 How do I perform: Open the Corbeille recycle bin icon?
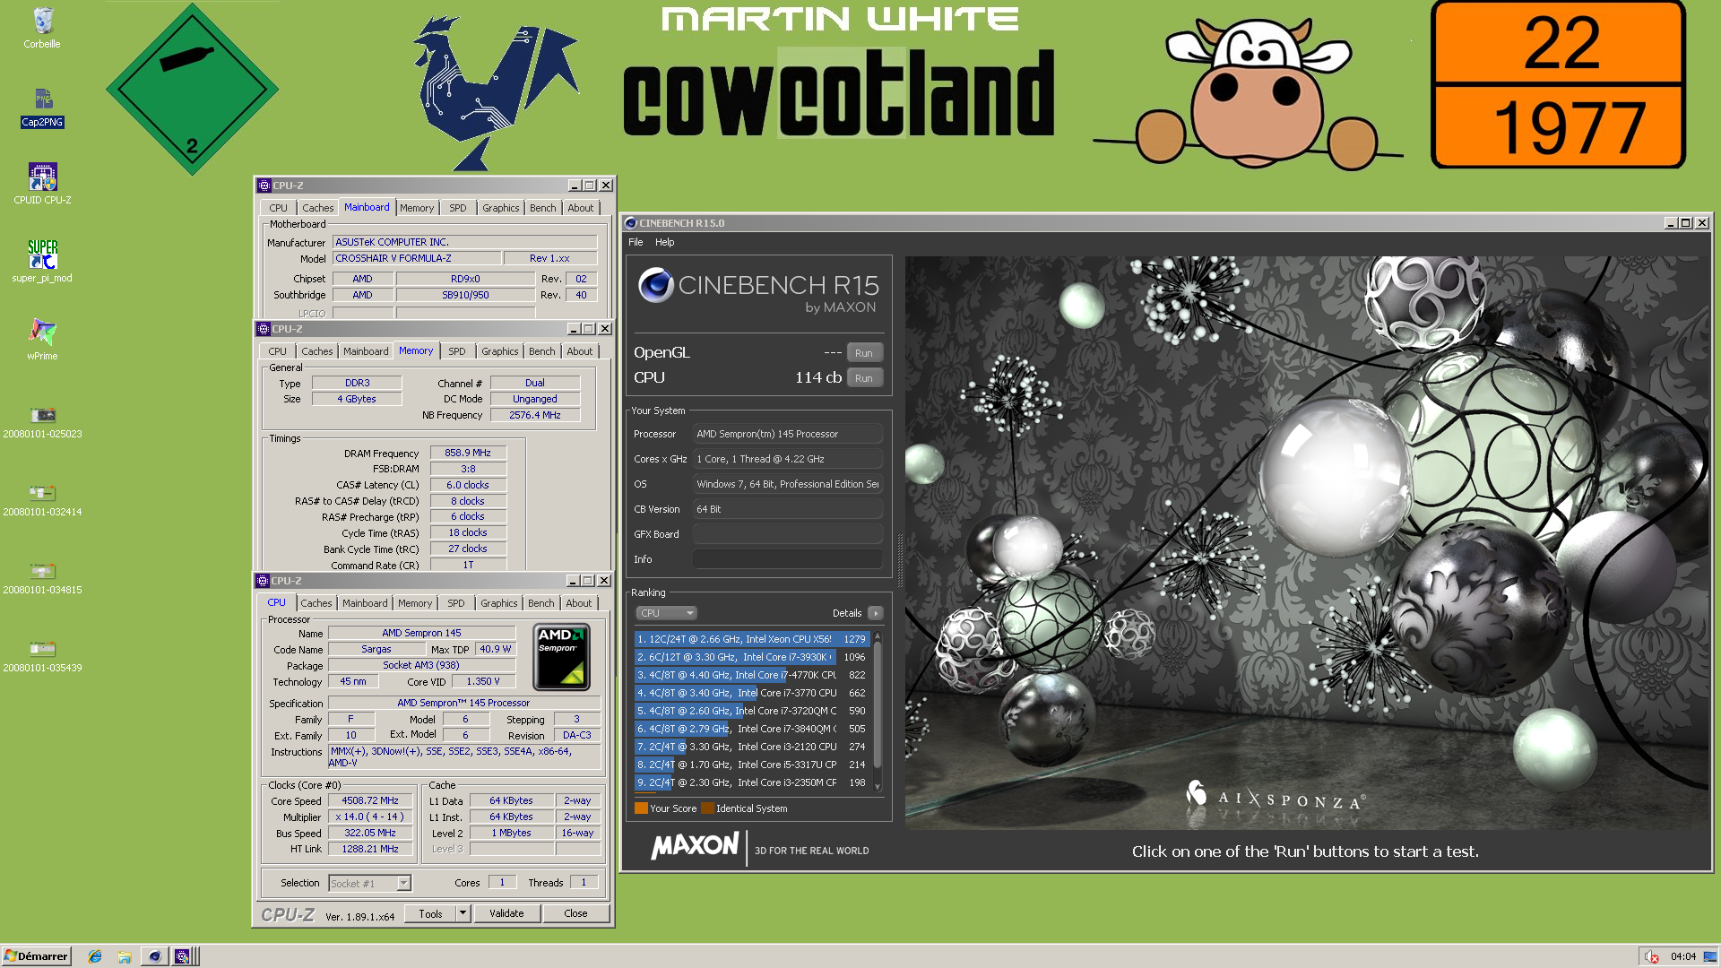point(42,28)
